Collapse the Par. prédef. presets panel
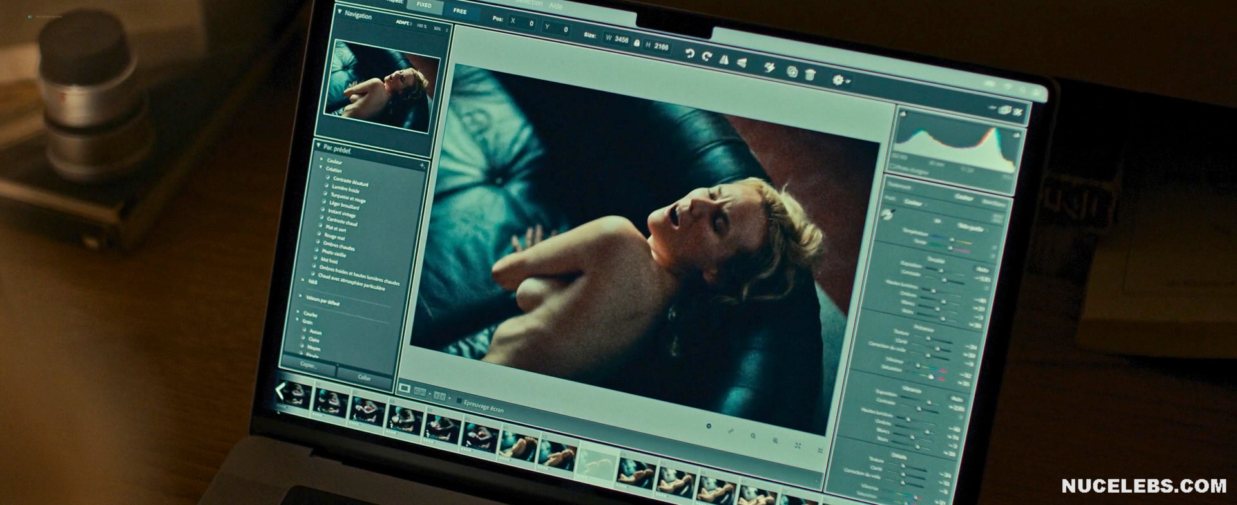The width and height of the screenshot is (1237, 505). 319,146
